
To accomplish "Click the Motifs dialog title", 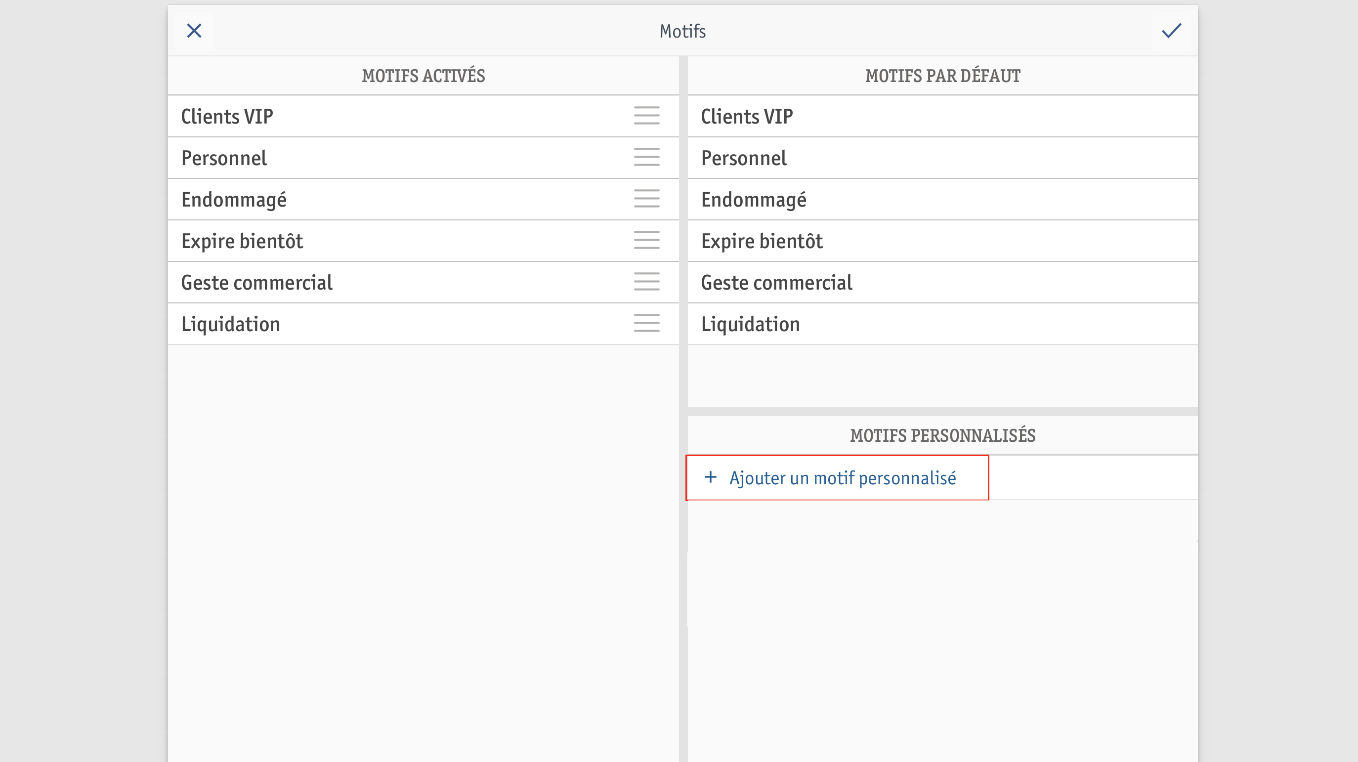I will (682, 31).
